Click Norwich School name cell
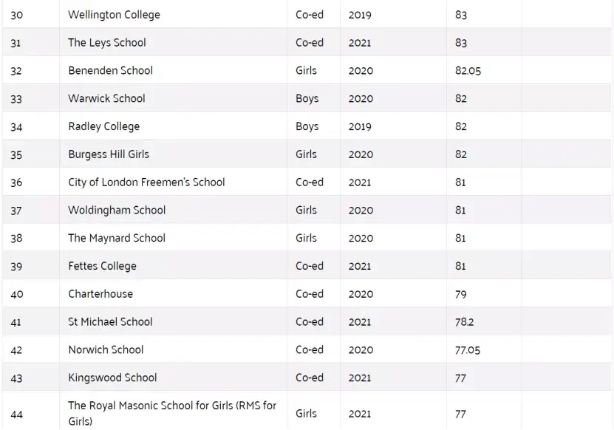This screenshot has height=430, width=614. (106, 350)
